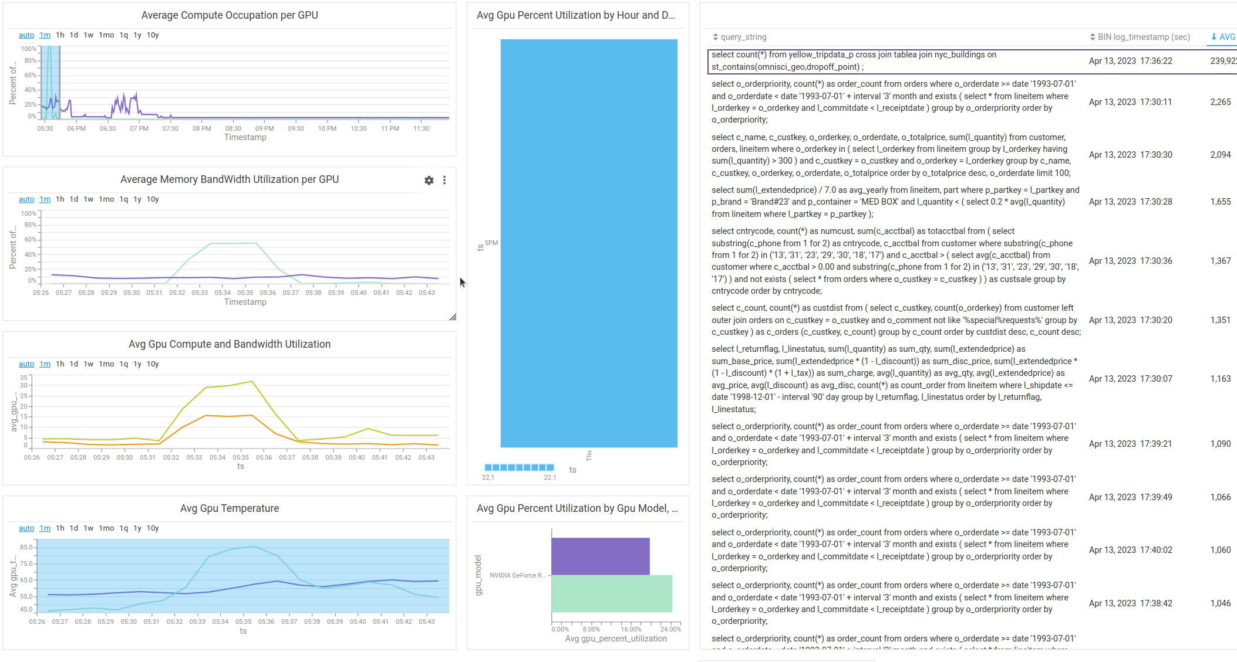The height and width of the screenshot is (662, 1237).
Task: Click AVG value '1,163'
Action: [1221, 379]
